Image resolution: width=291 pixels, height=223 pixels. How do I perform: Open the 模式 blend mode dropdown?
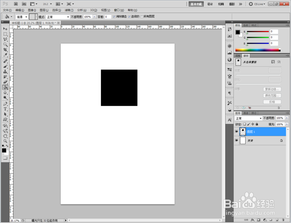tap(58, 17)
